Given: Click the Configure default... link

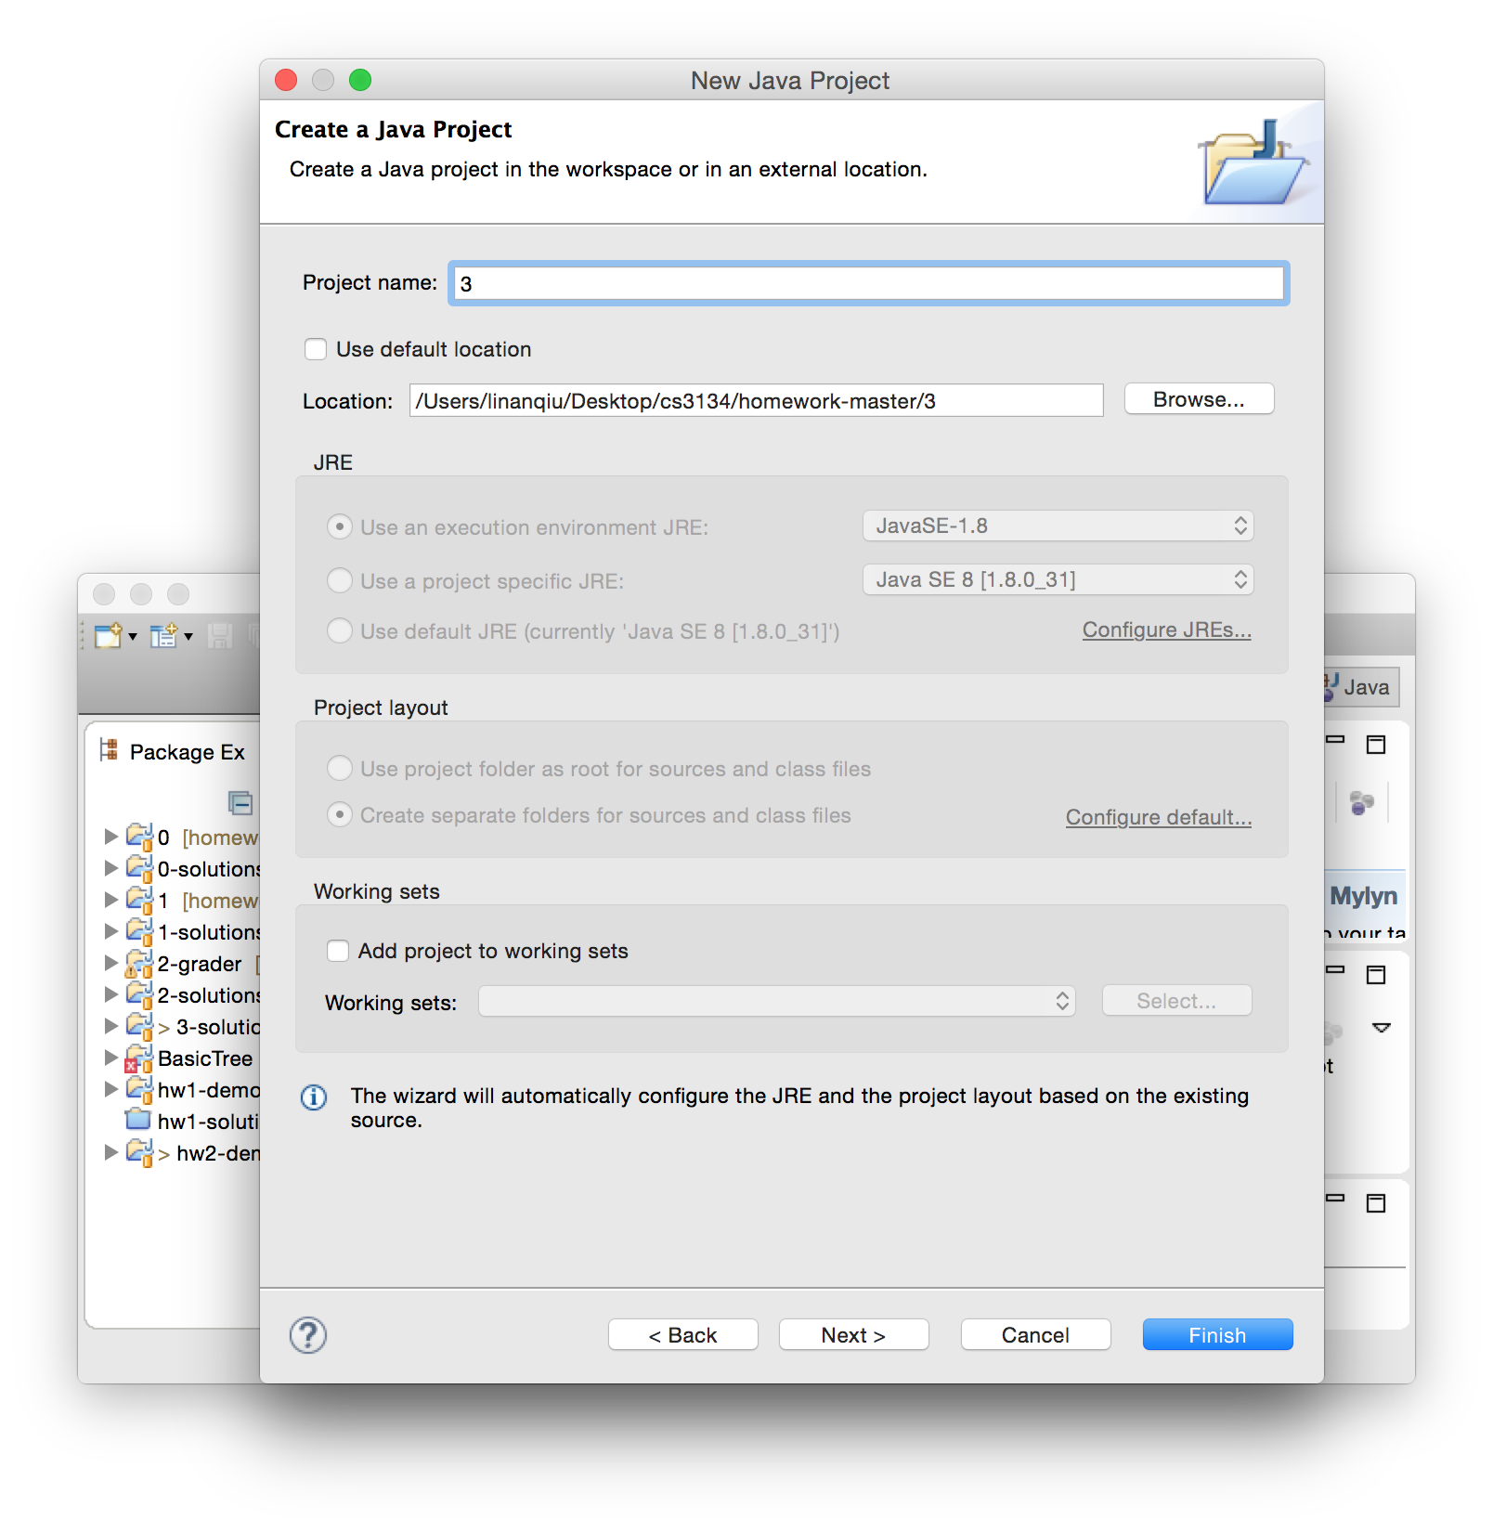Looking at the screenshot, I should tap(1158, 817).
